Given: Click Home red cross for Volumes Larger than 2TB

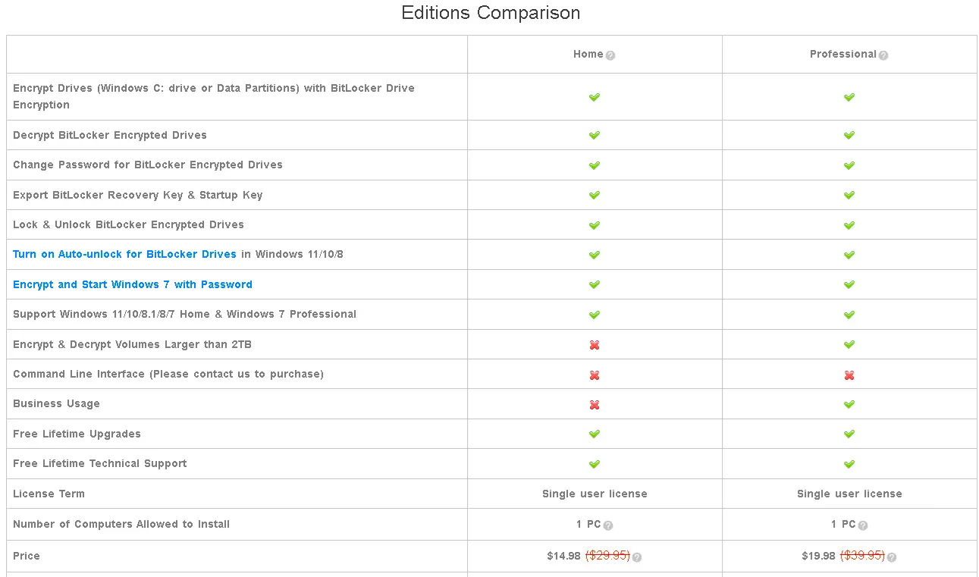Looking at the screenshot, I should [x=595, y=345].
